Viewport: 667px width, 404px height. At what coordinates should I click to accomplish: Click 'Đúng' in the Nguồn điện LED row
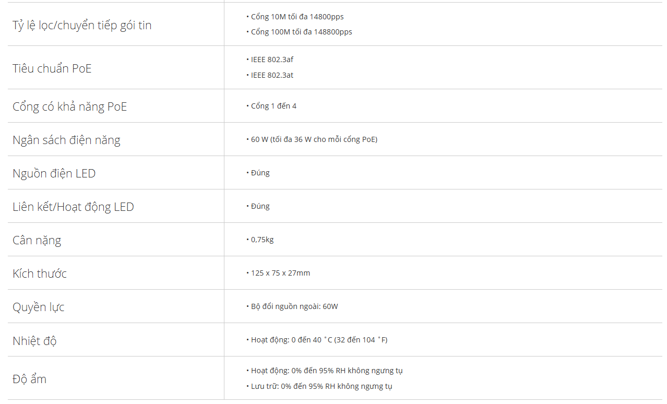[x=260, y=173]
